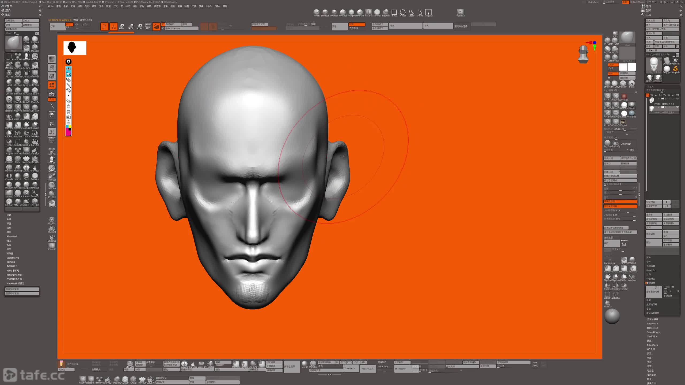Toggle Qxyz rotation mode button
The image size is (685, 385).
pos(52,99)
